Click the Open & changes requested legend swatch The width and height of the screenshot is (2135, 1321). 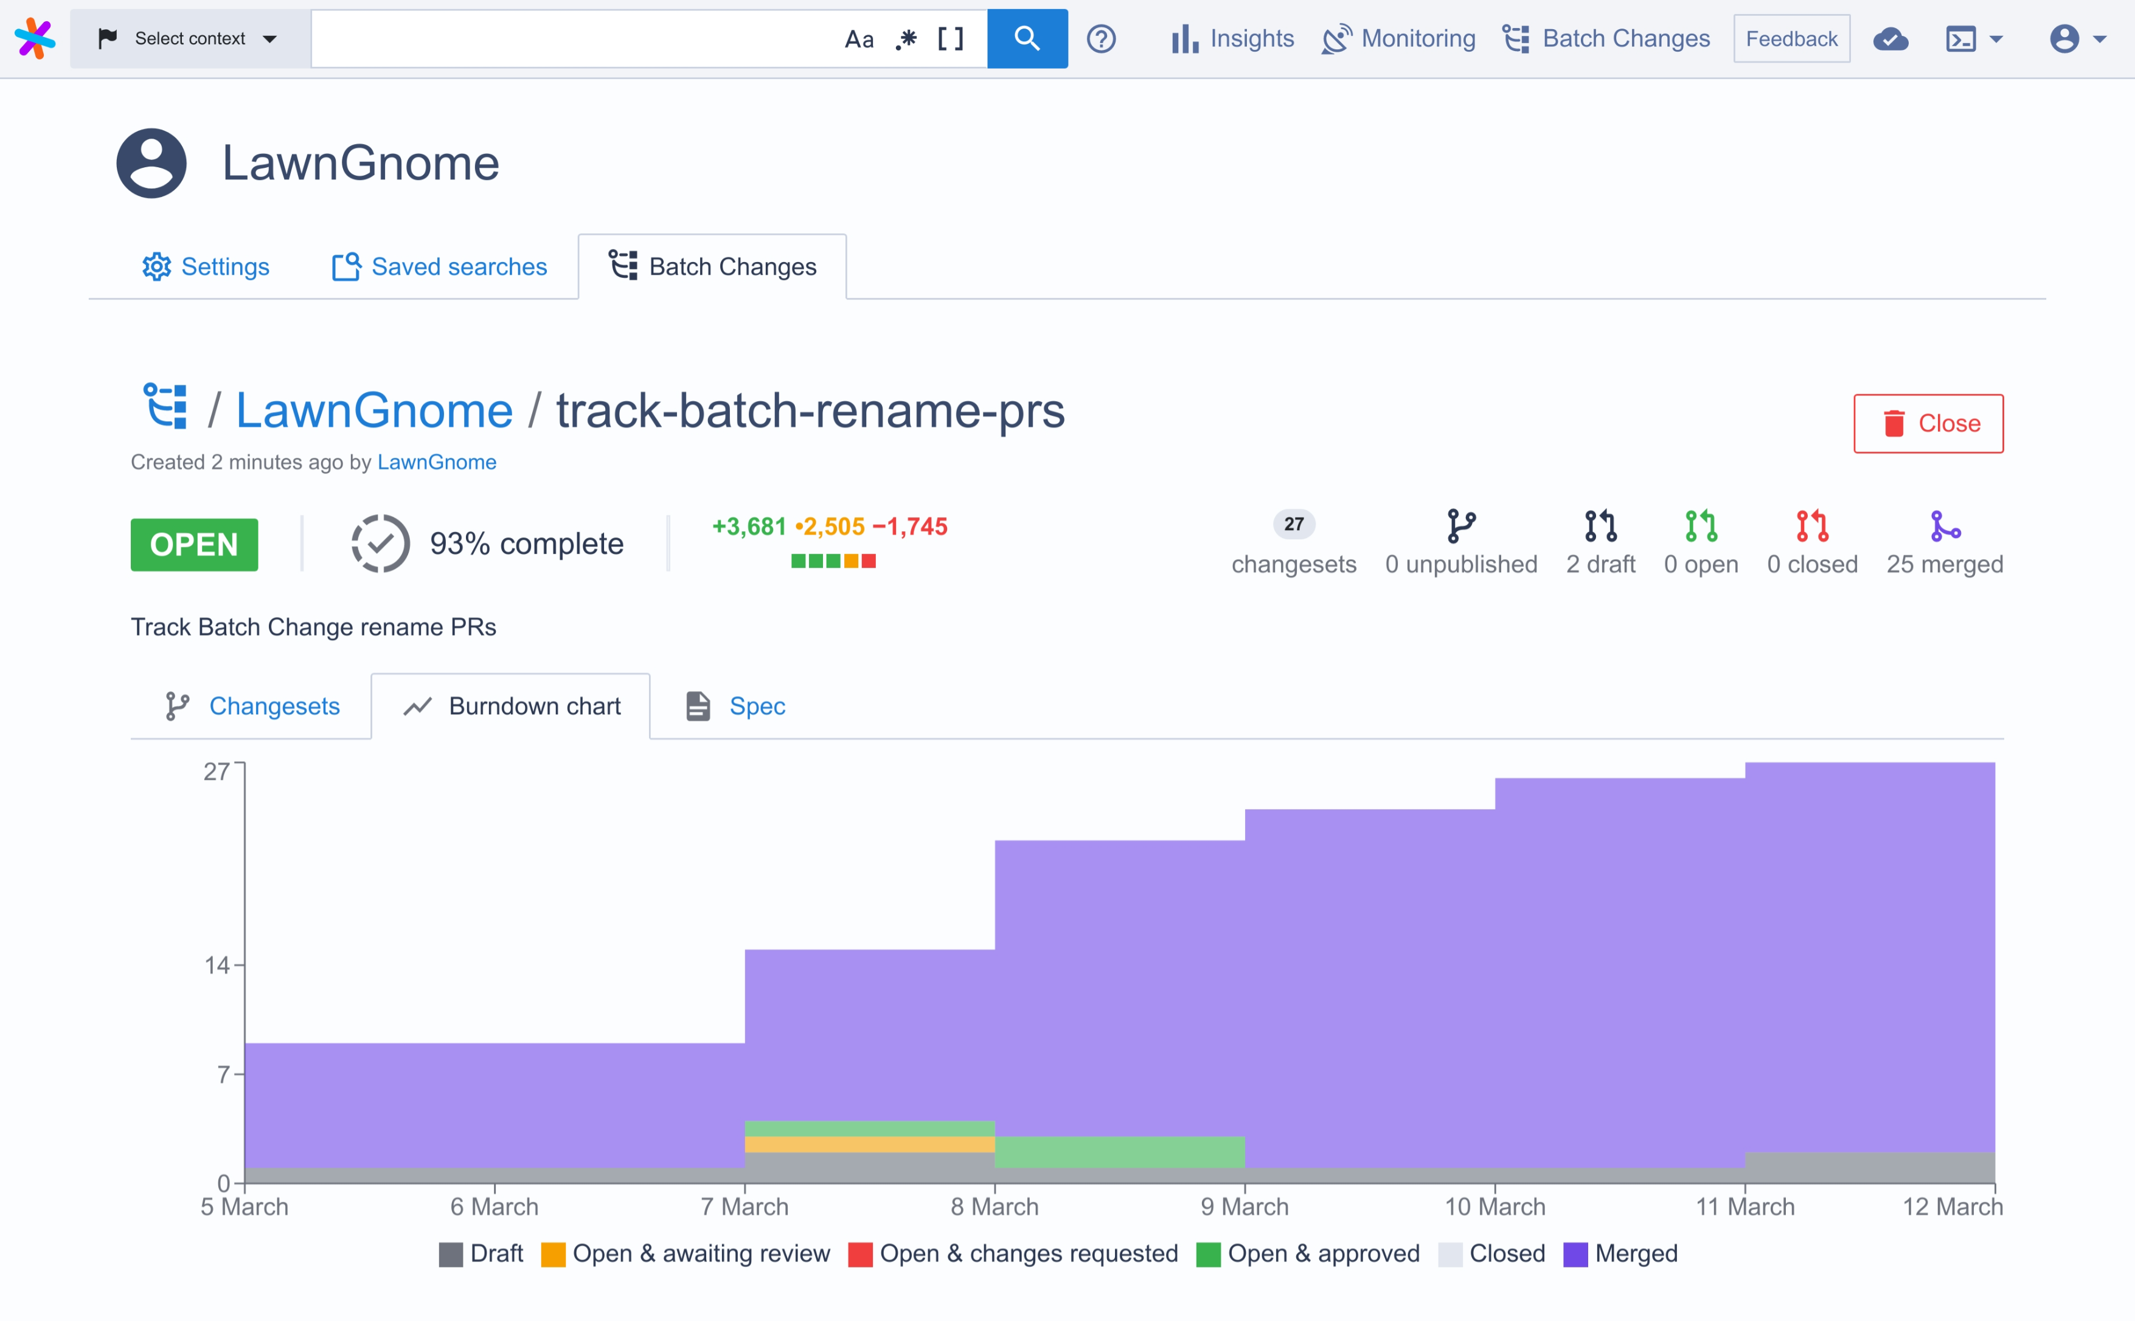[860, 1255]
